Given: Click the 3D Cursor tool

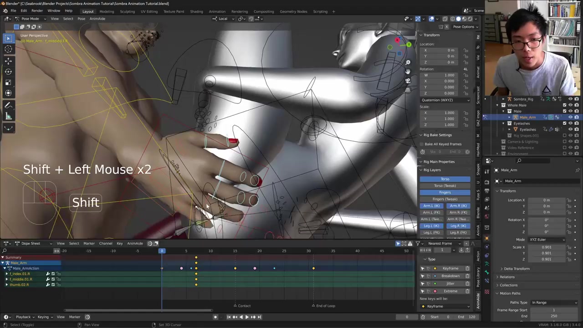Looking at the screenshot, I should pyautogui.click(x=8, y=49).
